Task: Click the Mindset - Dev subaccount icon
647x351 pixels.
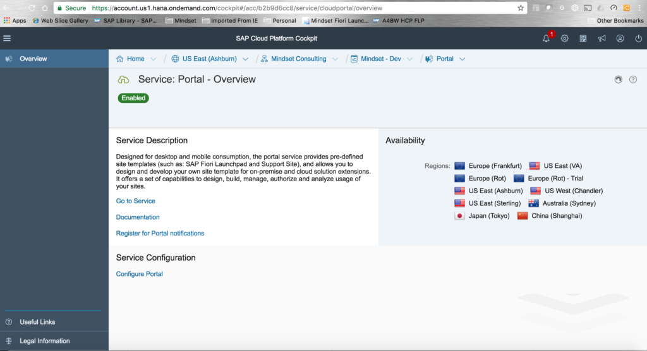Action: pos(354,59)
